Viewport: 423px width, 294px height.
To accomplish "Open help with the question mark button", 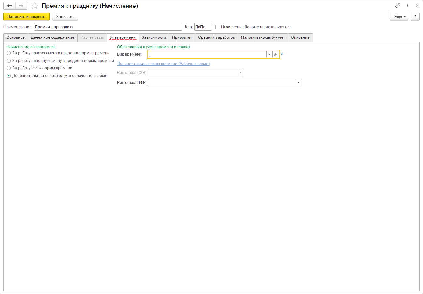I will click(415, 17).
